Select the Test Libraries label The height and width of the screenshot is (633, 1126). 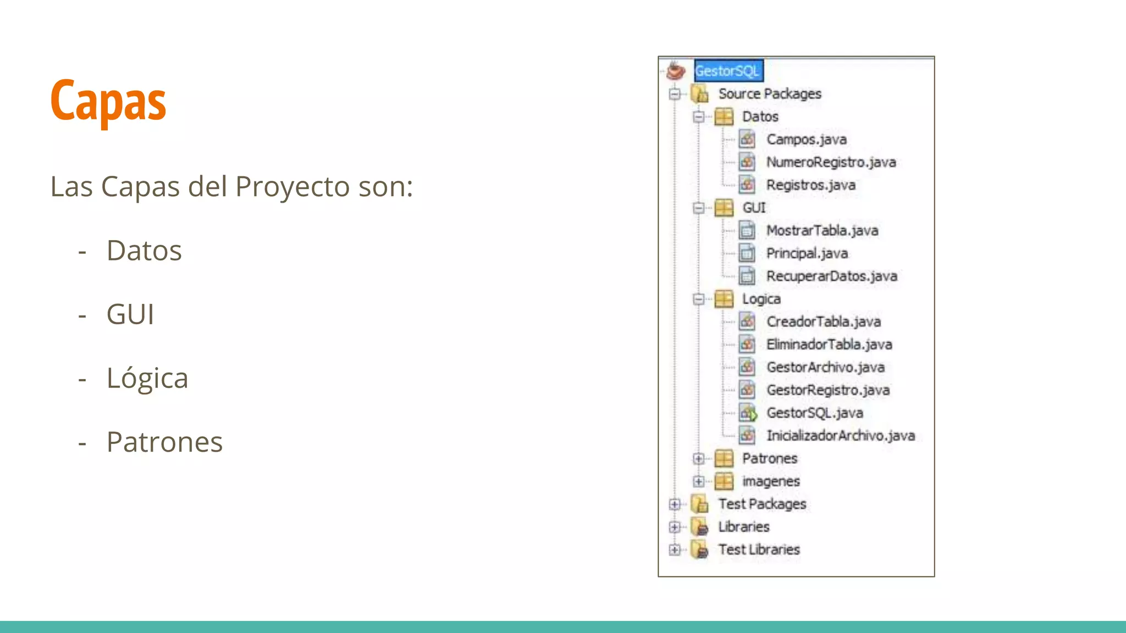click(759, 550)
